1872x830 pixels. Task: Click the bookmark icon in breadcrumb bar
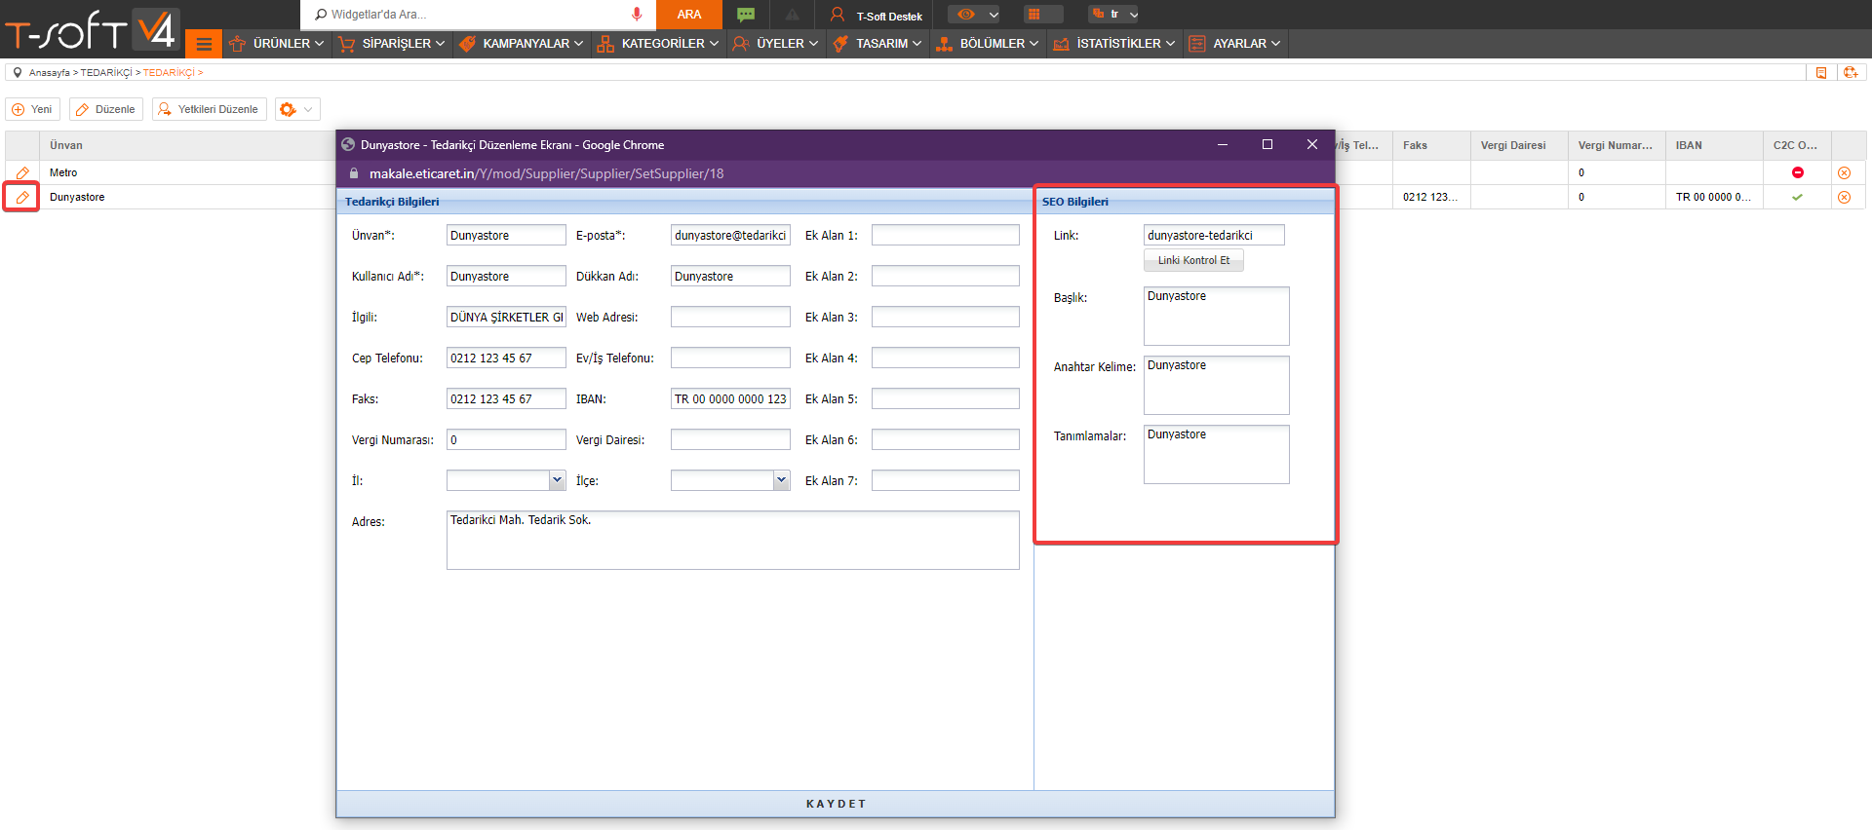coord(1821,73)
